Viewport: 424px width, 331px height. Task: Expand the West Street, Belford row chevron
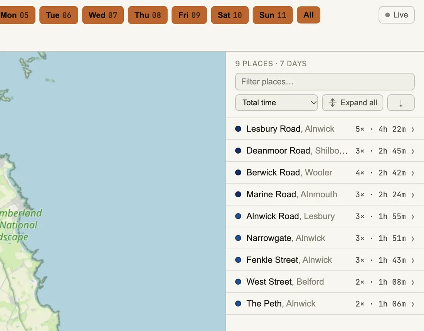[413, 282]
